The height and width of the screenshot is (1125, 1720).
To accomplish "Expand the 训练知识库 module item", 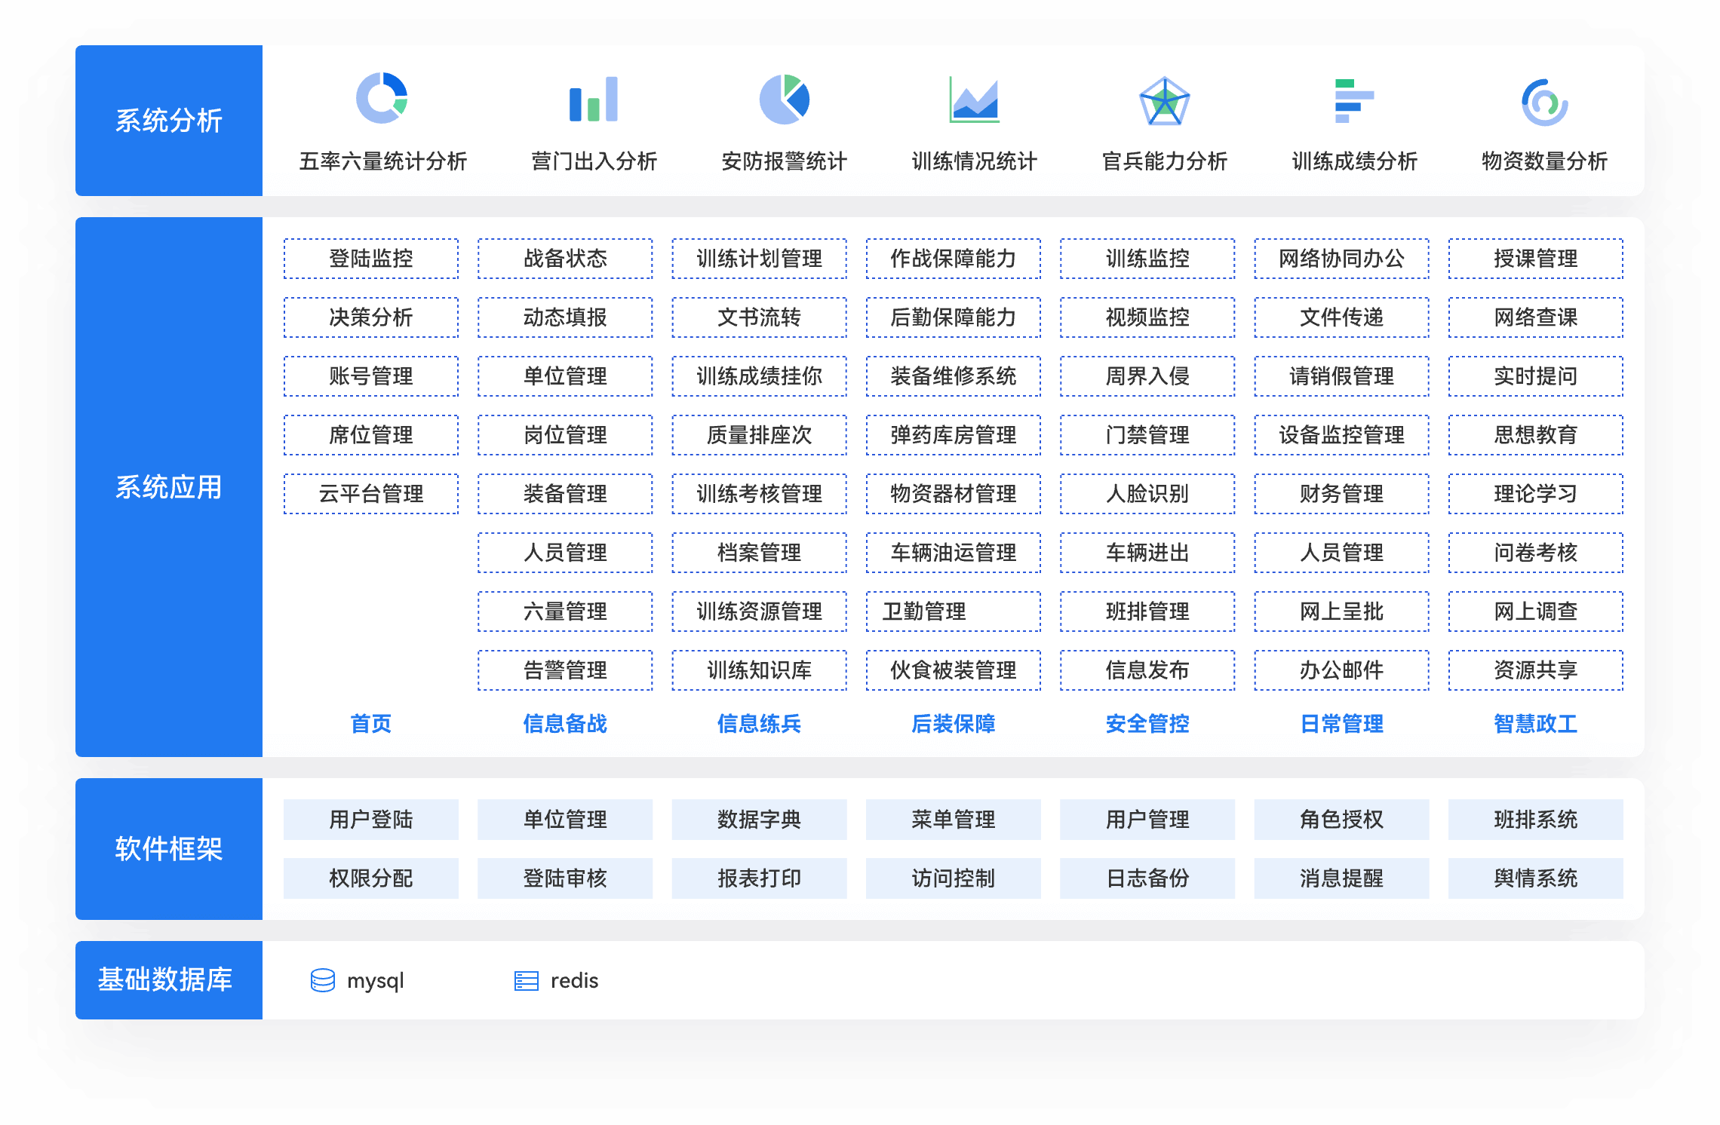I will click(755, 674).
